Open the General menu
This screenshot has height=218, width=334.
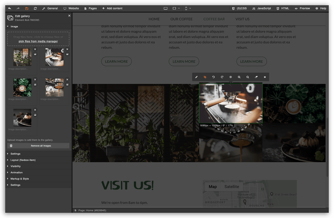pyautogui.click(x=50, y=8)
